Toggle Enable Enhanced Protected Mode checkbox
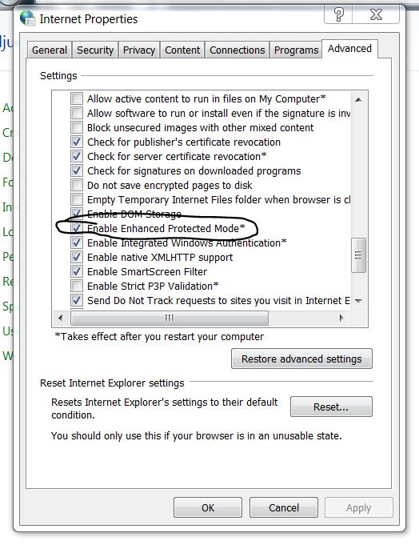 click(77, 228)
